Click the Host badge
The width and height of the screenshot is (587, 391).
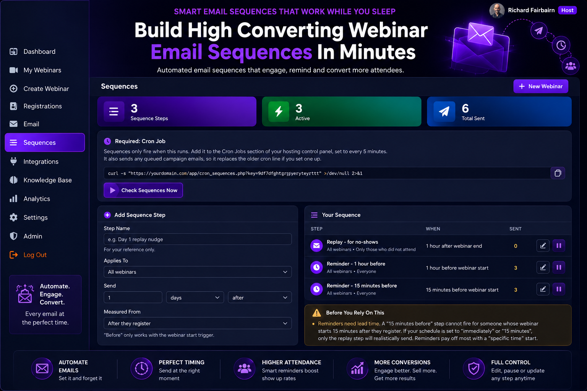pos(567,10)
